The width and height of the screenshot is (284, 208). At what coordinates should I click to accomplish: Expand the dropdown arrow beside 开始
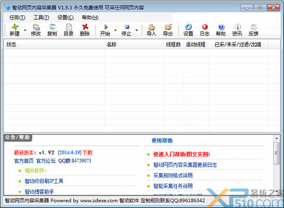[115, 30]
